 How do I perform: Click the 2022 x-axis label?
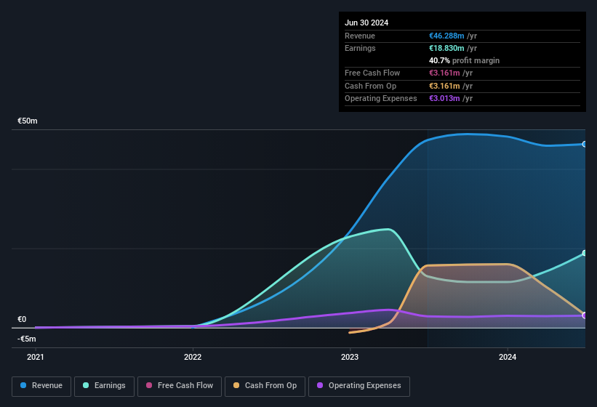[193, 357]
